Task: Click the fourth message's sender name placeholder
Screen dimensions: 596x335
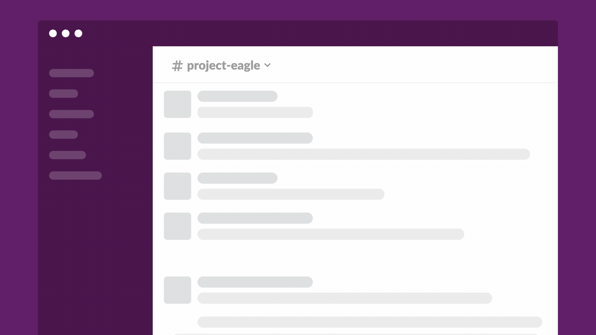Action: coord(255,218)
